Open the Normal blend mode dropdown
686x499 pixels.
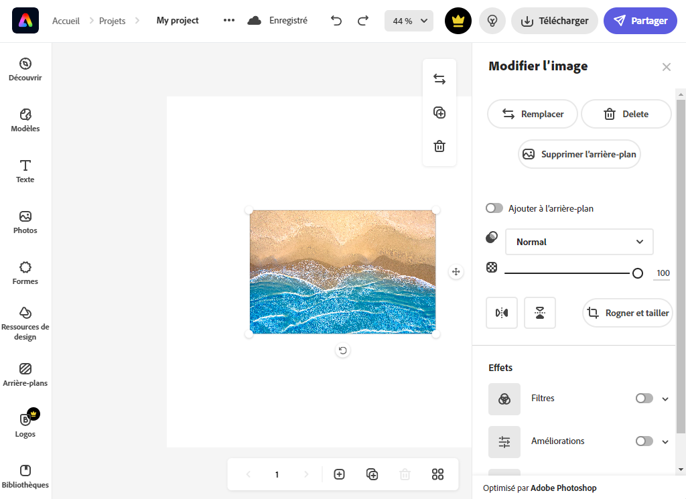pyautogui.click(x=579, y=242)
